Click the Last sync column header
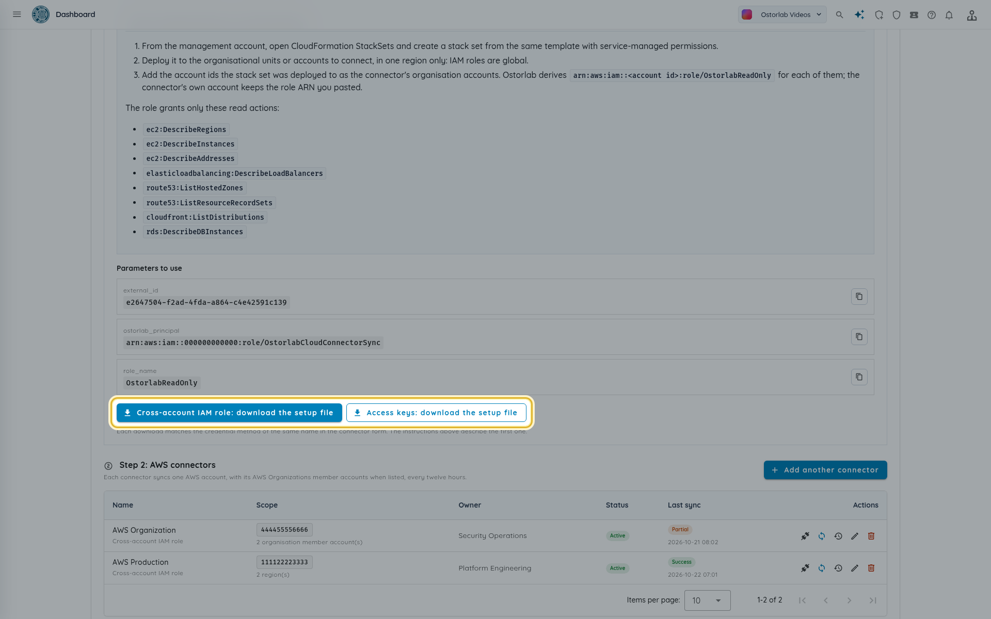This screenshot has height=619, width=991. click(x=684, y=505)
